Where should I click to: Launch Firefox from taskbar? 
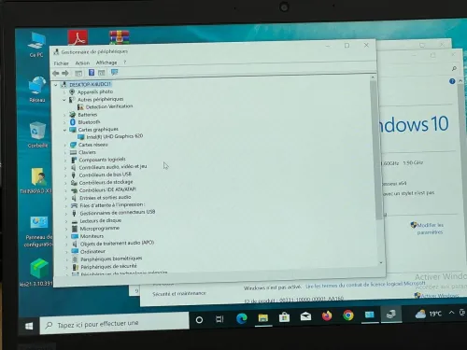(327, 315)
